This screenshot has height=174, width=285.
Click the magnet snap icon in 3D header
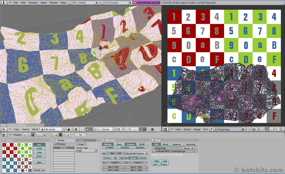pos(127,129)
